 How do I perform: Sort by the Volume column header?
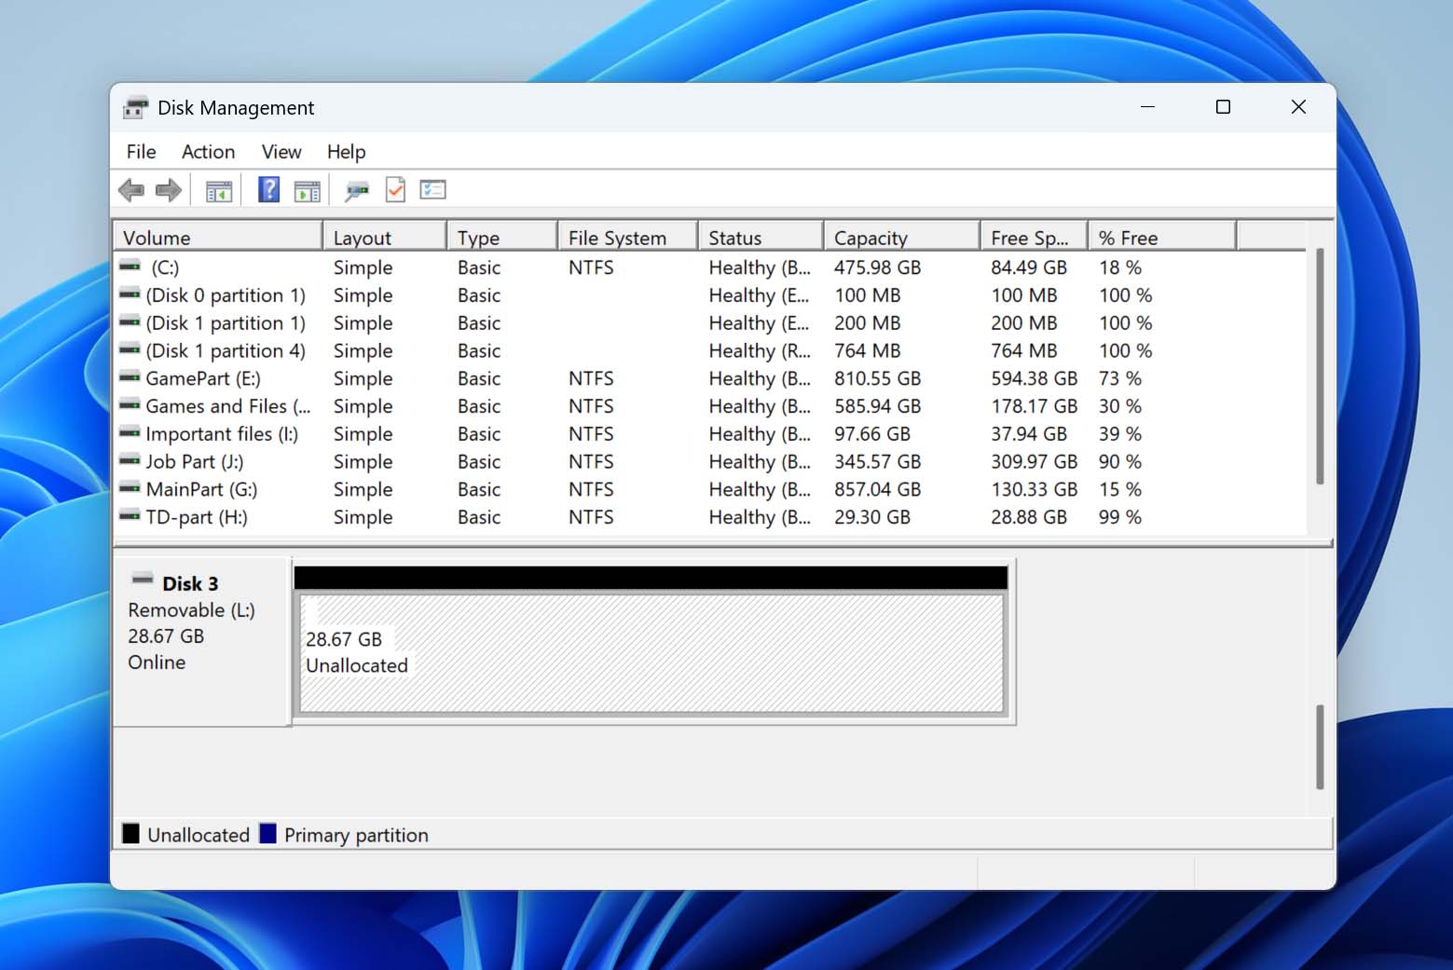pos(218,238)
